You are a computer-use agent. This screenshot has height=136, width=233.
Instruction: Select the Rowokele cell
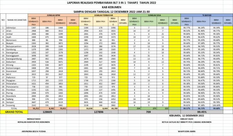[17, 96]
